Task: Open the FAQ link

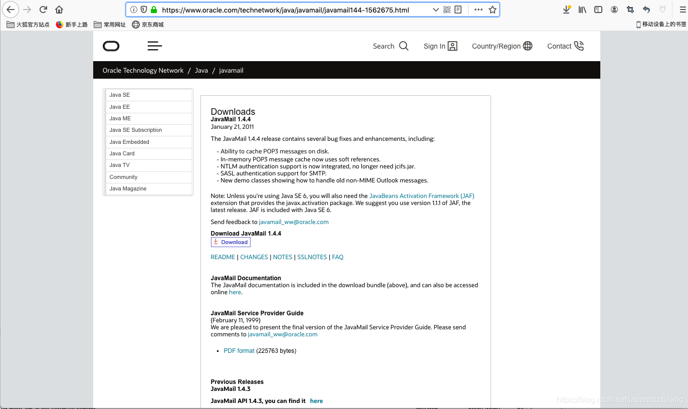Action: pos(338,257)
